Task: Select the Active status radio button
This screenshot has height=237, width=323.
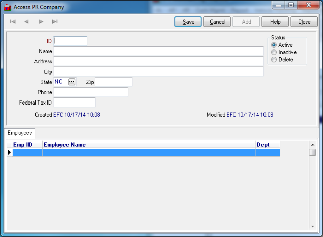Action: [x=274, y=45]
